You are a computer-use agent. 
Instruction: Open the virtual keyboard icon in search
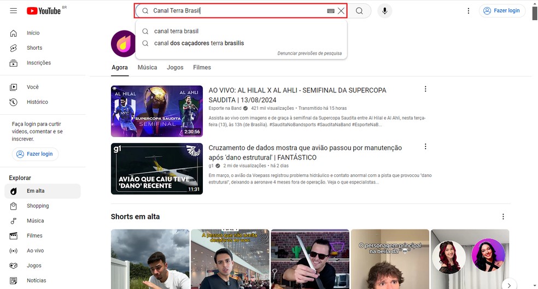[x=331, y=11]
